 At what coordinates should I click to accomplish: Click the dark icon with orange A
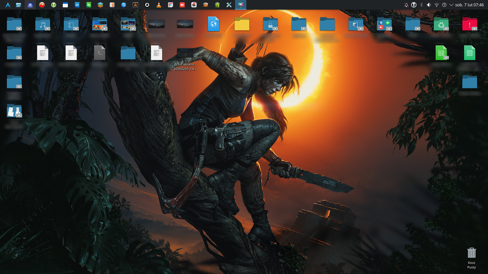pos(135,5)
